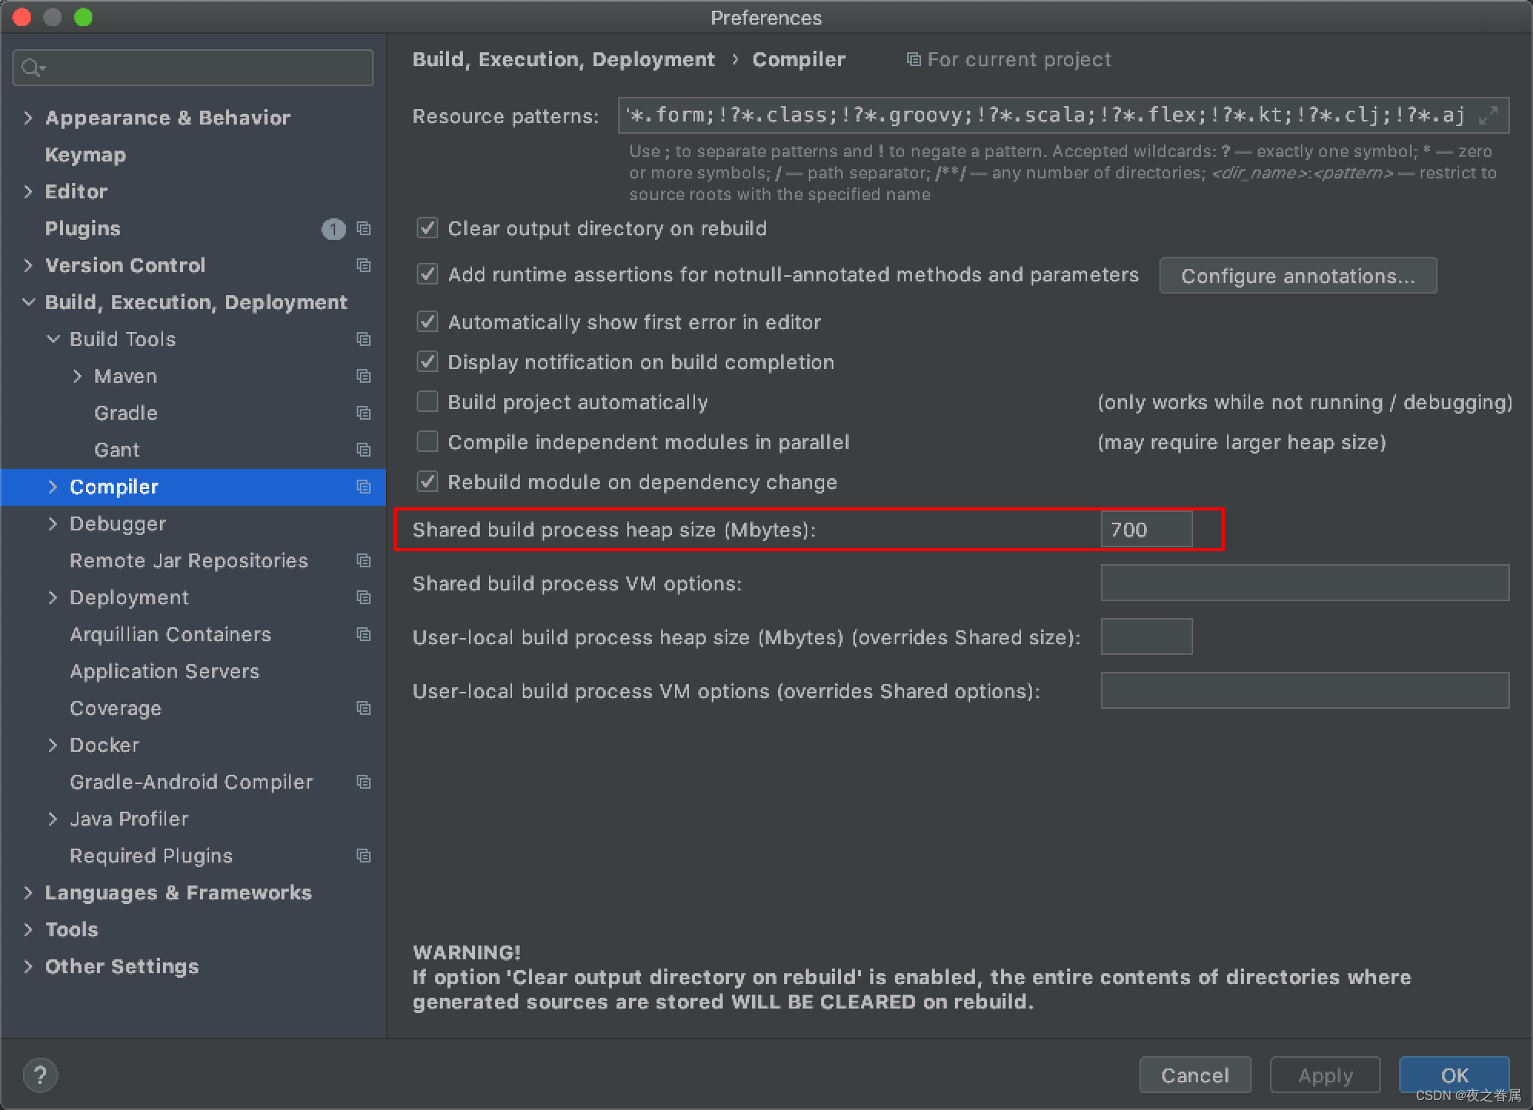Screen dimensions: 1533x1110
Task: Click the Configure annotations... button
Action: pos(1298,276)
